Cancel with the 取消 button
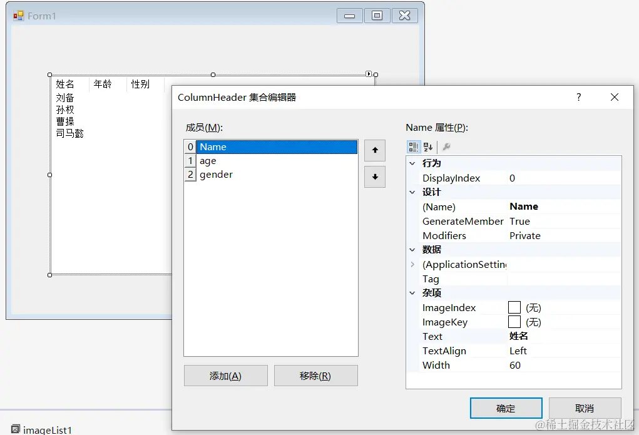 click(x=585, y=408)
